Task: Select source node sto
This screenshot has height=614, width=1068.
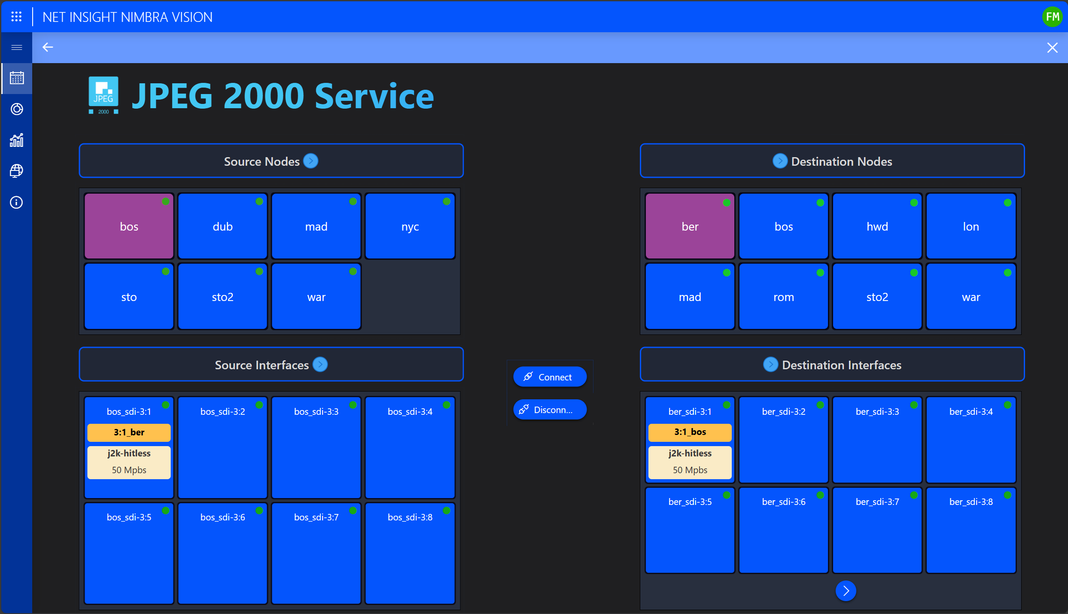Action: [129, 297]
